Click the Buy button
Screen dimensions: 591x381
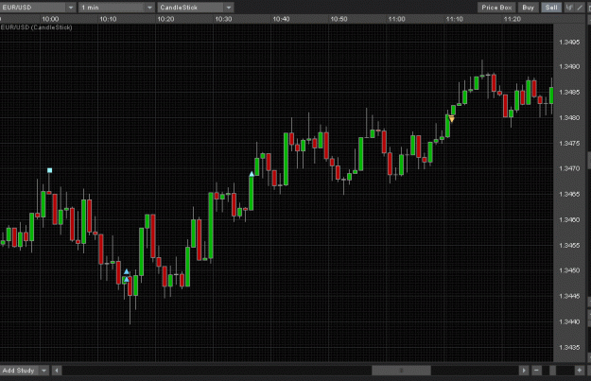pyautogui.click(x=528, y=8)
